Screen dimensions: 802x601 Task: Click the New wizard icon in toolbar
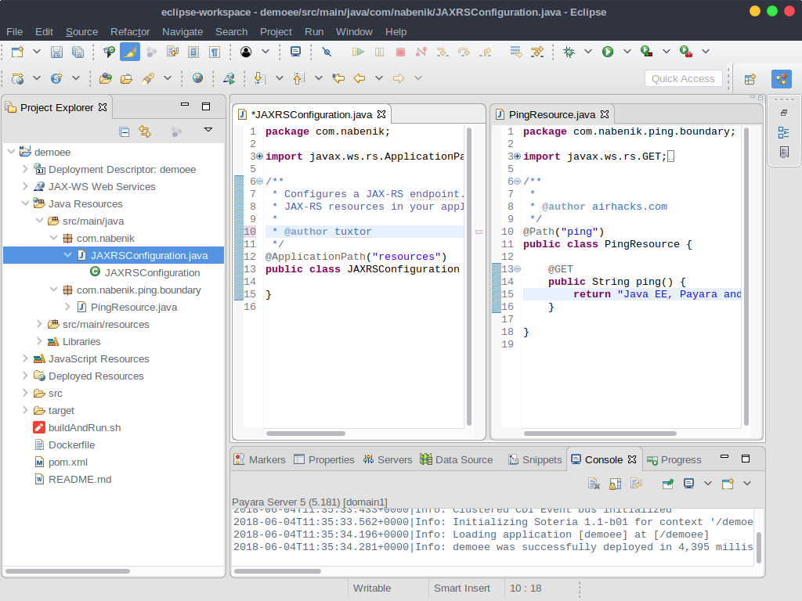pos(17,52)
